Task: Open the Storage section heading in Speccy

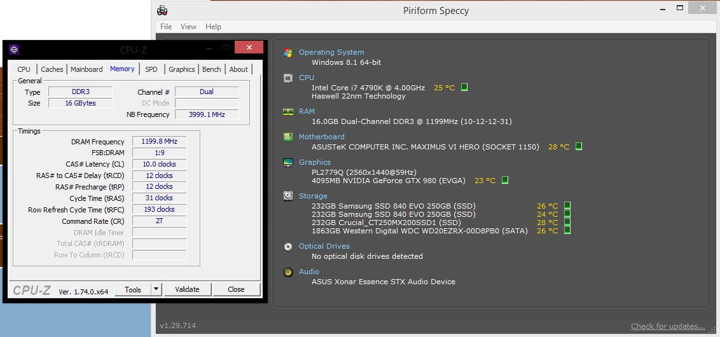Action: pos(313,196)
